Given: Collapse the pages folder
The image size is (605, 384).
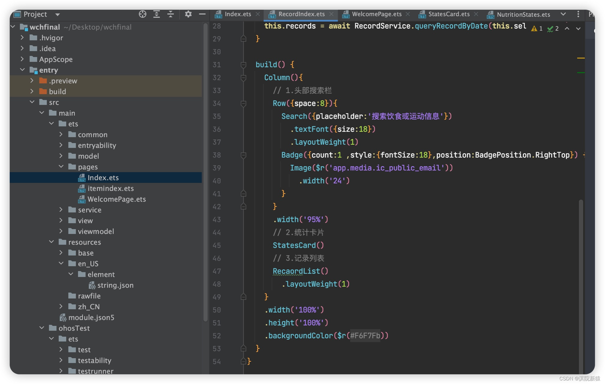Looking at the screenshot, I should tap(61, 166).
